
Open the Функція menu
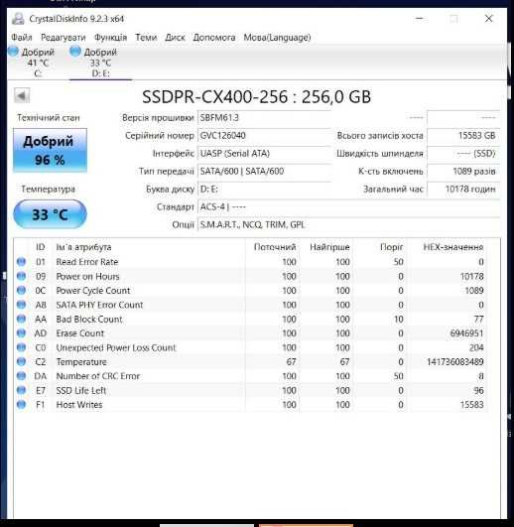click(110, 37)
